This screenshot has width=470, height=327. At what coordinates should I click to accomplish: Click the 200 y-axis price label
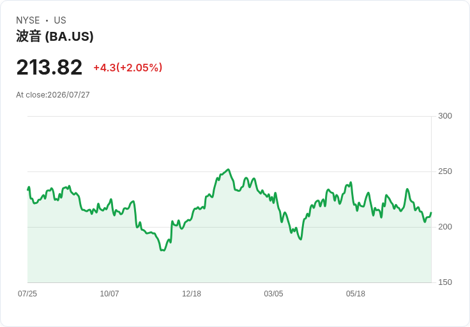(445, 227)
